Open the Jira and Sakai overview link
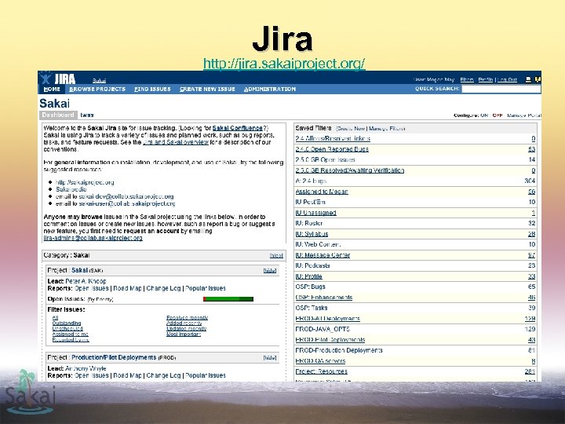 pos(176,142)
